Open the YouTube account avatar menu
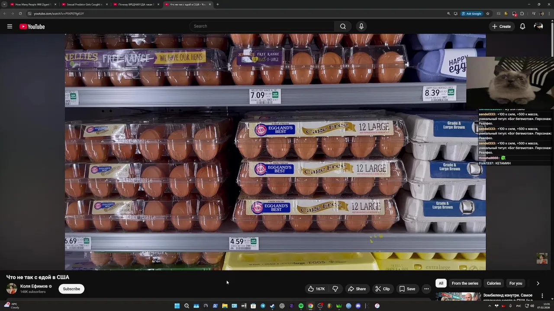554x311 pixels. (538, 26)
